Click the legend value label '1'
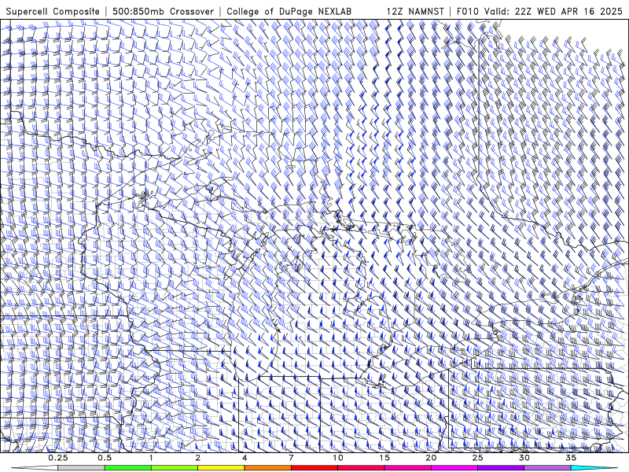This screenshot has height=472, width=629. click(x=151, y=458)
